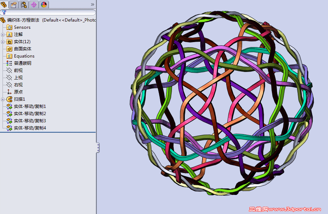Click the 曲面实体 surface bodies icon

pyautogui.click(x=9, y=49)
